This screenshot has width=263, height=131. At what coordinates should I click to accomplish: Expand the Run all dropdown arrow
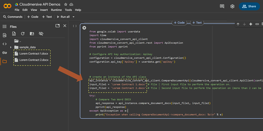tap(74, 17)
